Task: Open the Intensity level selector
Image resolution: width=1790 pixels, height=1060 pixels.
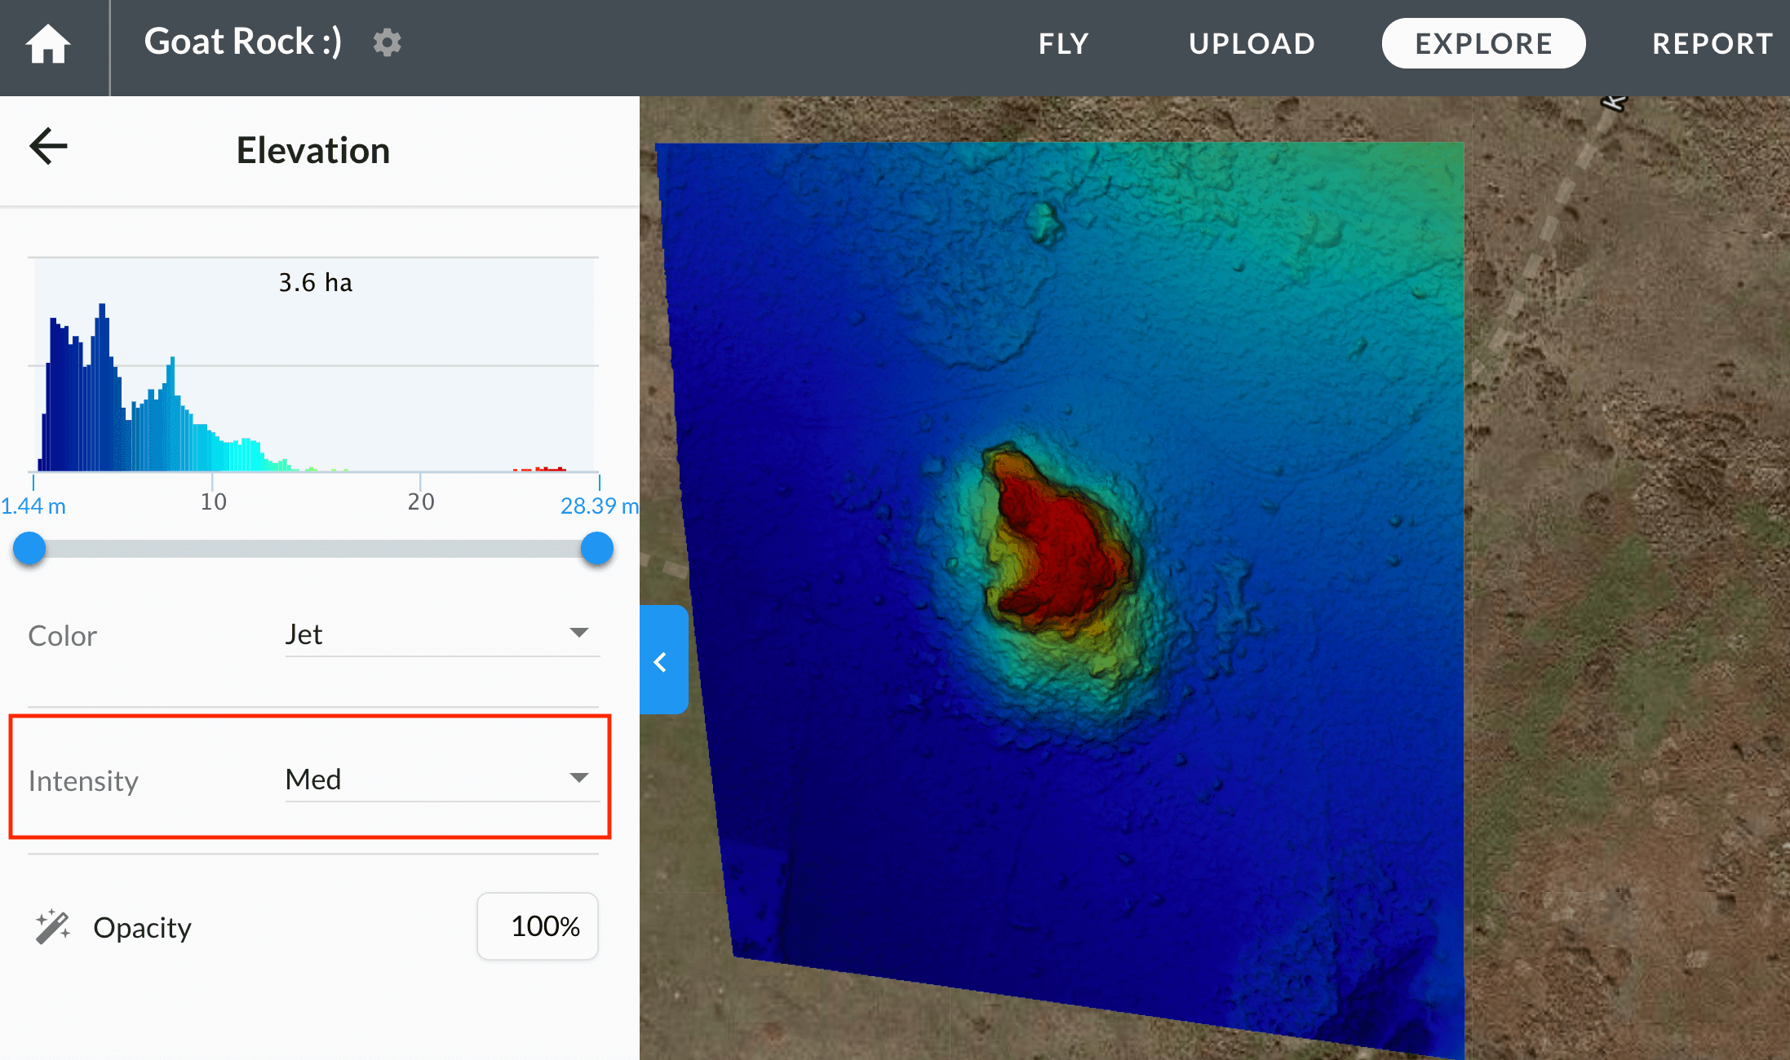Action: 441,780
